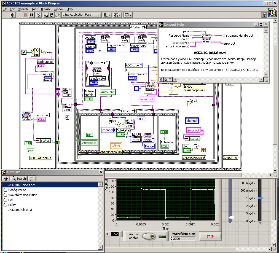Click the loop iteration terminal i
The width and height of the screenshot is (279, 253).
(79, 157)
